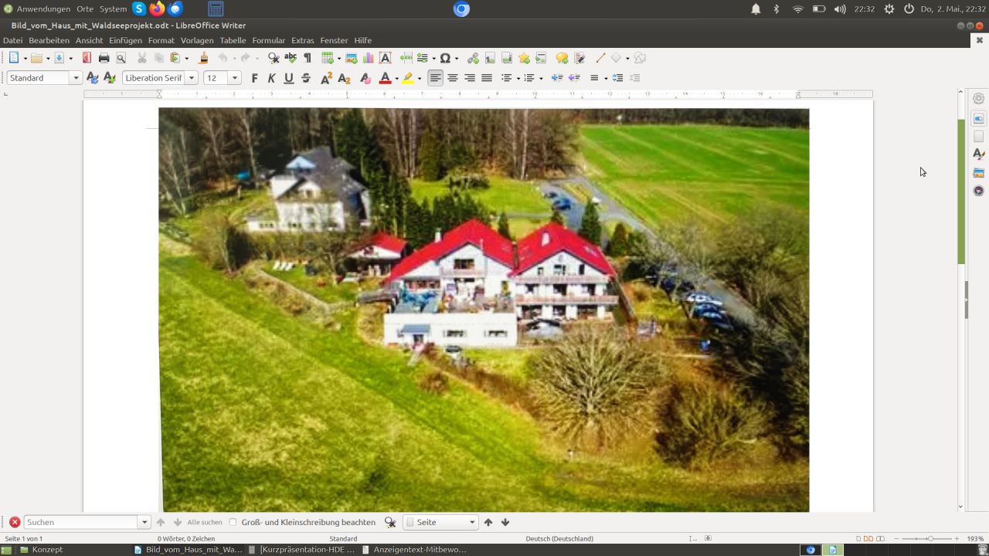Click the Insert Hyperlink chain icon
989x556 pixels.
click(x=473, y=58)
